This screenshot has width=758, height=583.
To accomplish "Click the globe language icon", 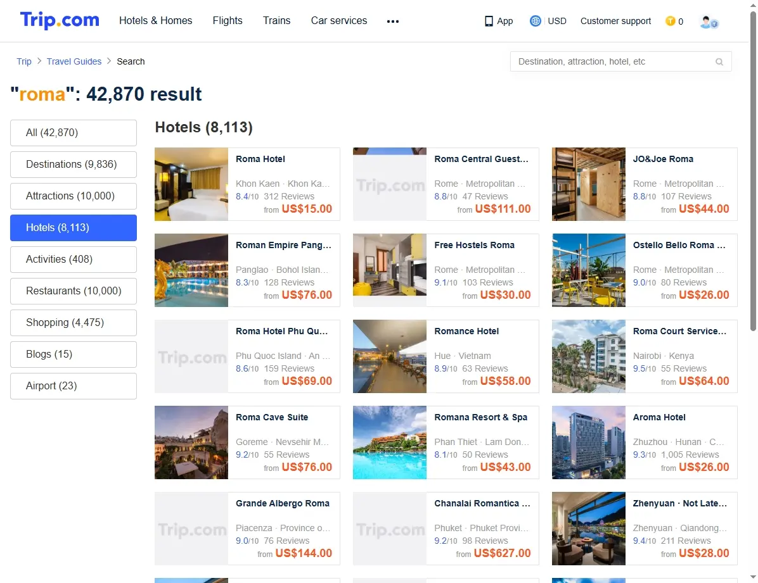I will pos(535,21).
